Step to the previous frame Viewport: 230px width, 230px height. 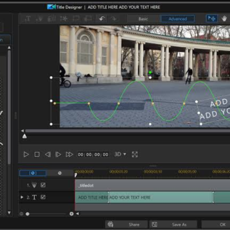(48, 154)
